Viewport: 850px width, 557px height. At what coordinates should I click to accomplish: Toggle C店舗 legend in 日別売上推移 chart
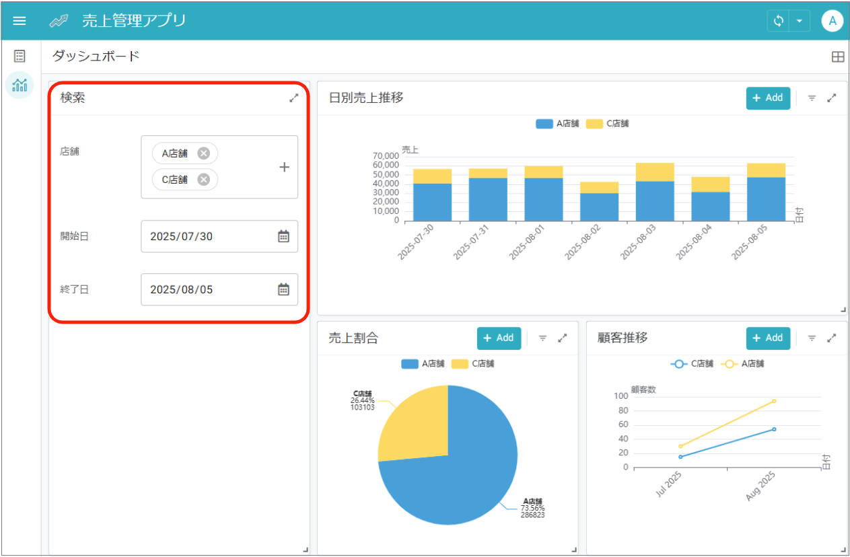pyautogui.click(x=607, y=124)
